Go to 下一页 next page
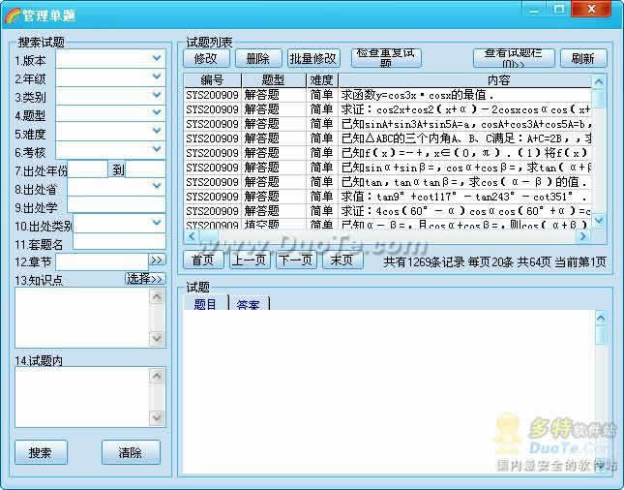This screenshot has width=624, height=490. [x=295, y=260]
